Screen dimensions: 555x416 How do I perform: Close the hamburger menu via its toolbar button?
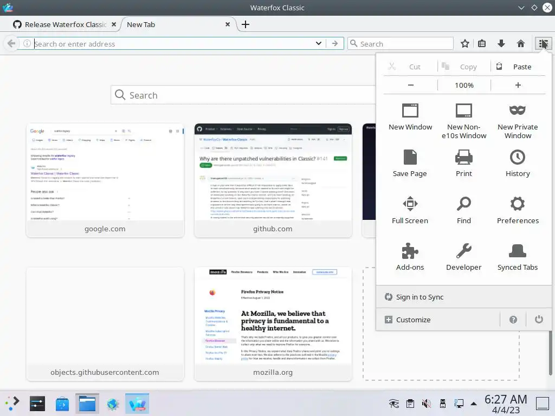pyautogui.click(x=543, y=44)
